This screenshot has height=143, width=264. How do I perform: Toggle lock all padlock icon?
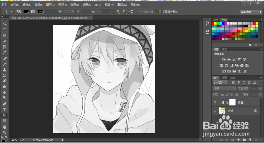point(237,95)
